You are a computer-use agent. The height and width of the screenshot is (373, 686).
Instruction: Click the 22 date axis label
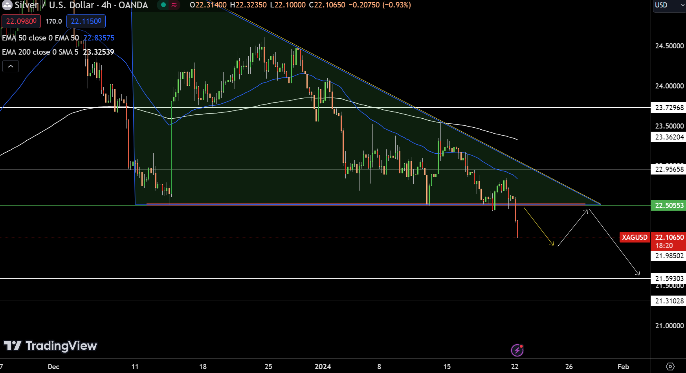click(515, 366)
